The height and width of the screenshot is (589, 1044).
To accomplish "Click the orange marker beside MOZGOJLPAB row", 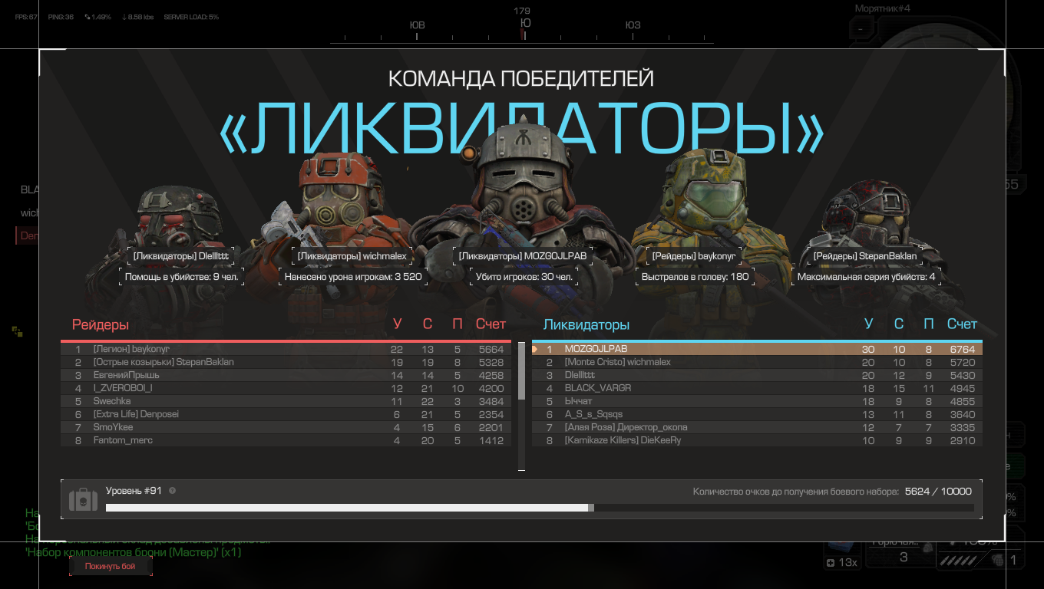I will click(534, 349).
